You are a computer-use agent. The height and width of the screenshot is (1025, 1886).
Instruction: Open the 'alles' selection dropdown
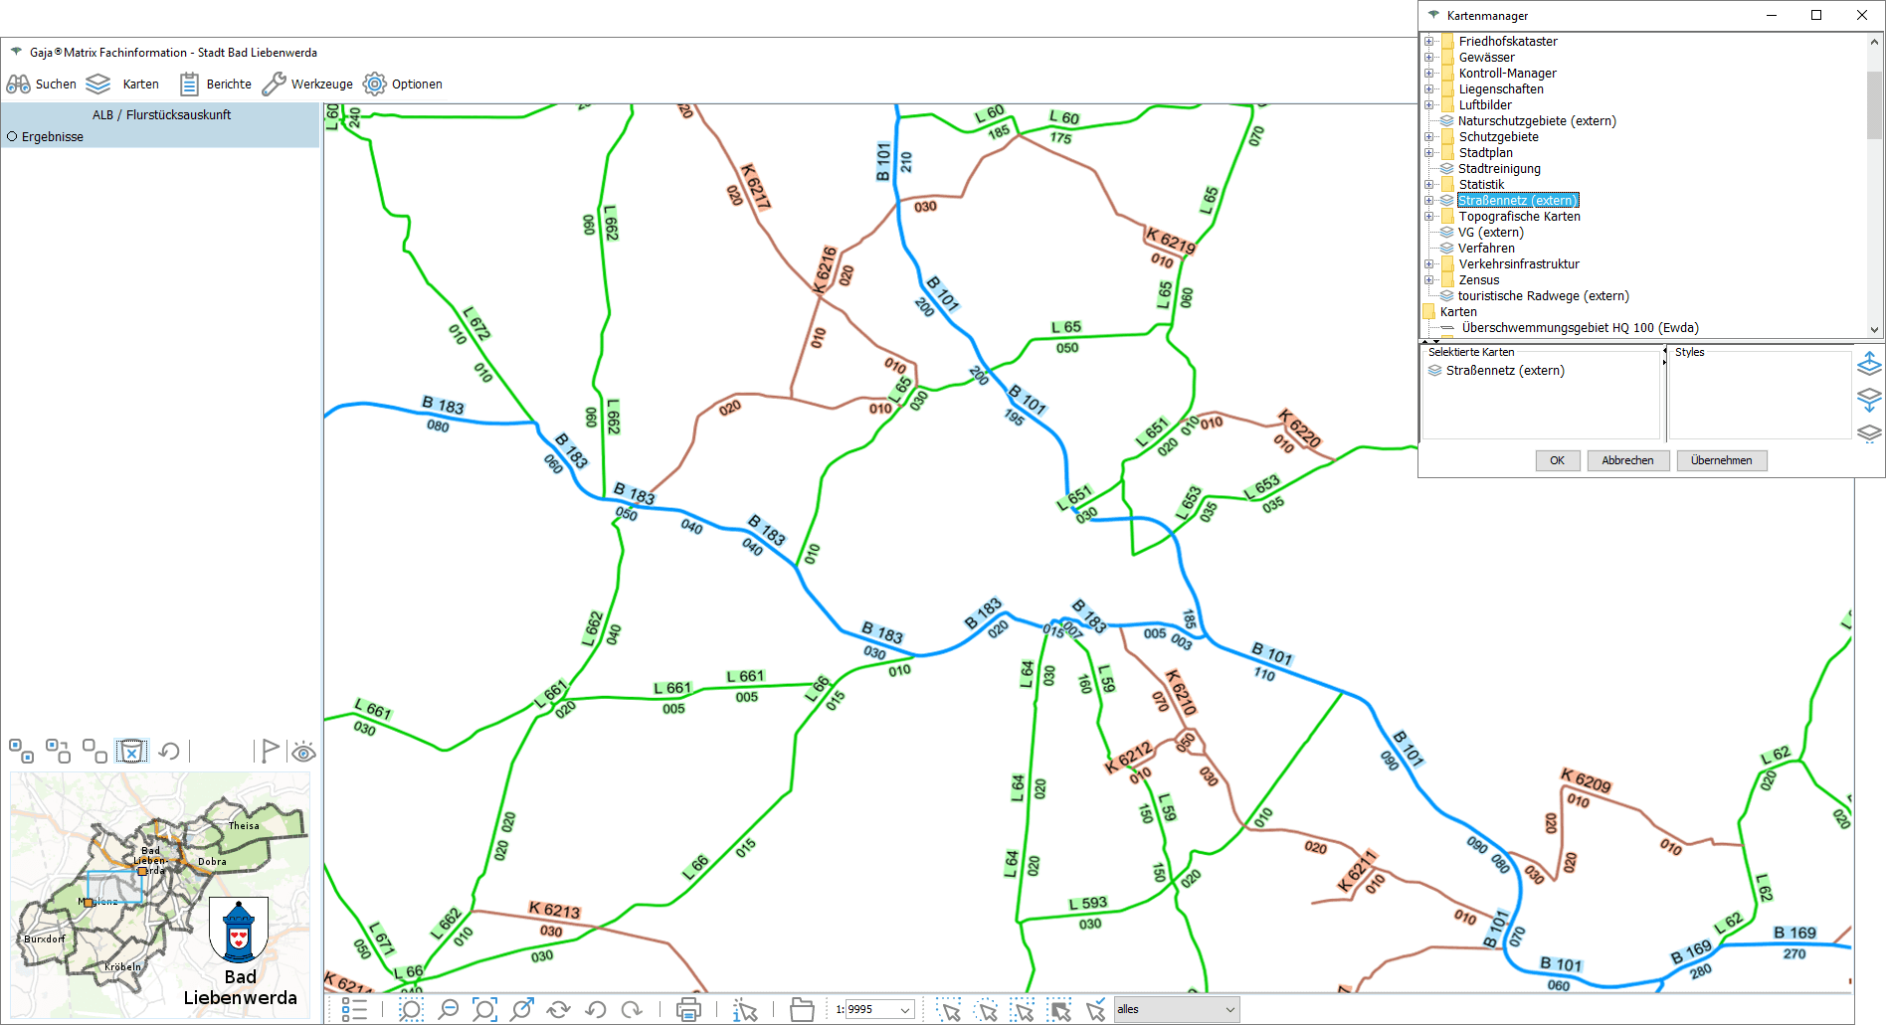pos(1229,1010)
